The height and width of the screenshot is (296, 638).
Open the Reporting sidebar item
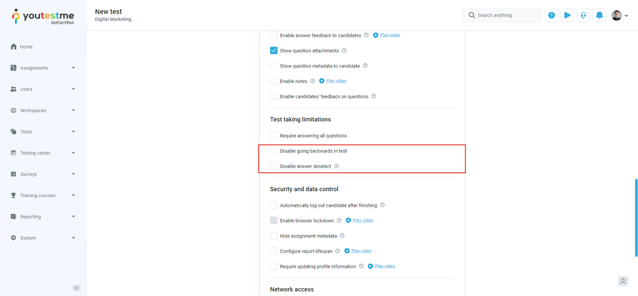tap(31, 217)
